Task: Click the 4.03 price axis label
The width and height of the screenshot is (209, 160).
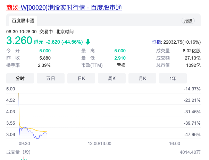Action: pyautogui.click(x=10, y=112)
